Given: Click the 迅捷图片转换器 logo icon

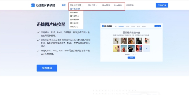Looking at the screenshot, I should tap(33, 5).
